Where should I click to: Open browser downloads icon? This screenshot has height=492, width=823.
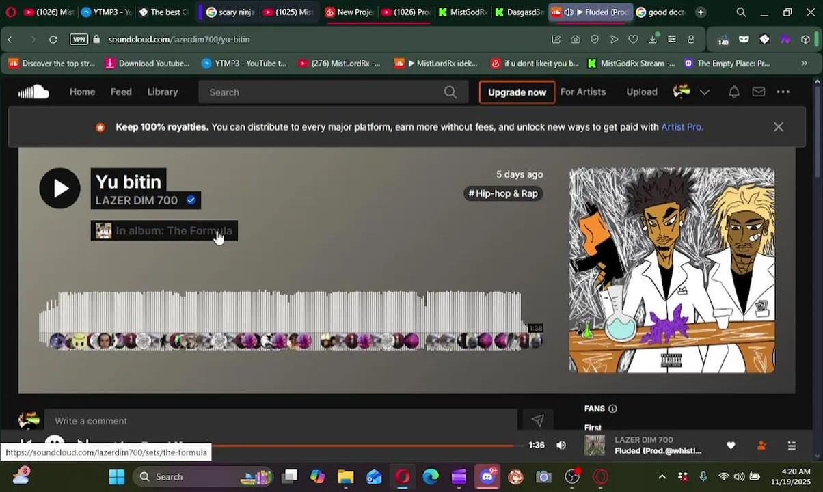click(653, 40)
